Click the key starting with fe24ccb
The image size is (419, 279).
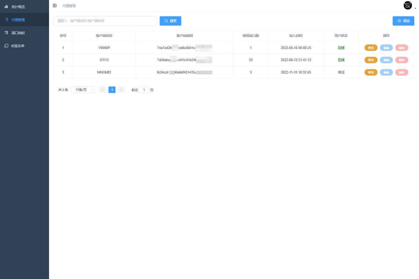point(185,72)
